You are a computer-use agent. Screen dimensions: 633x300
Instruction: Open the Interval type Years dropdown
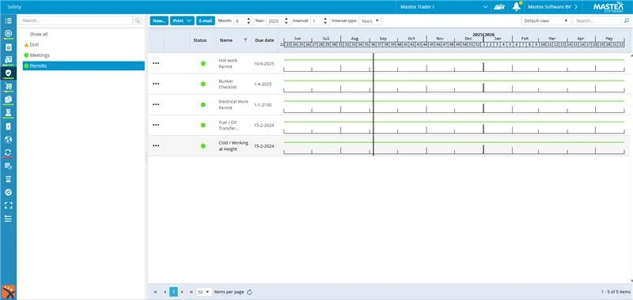pos(370,21)
